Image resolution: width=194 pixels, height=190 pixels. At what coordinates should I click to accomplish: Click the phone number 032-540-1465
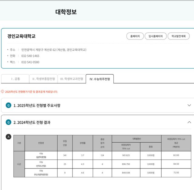click(x=30, y=56)
